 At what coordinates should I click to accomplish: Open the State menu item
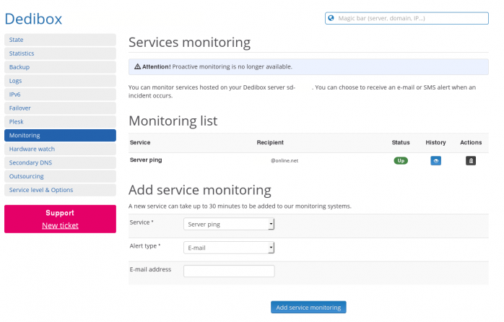[x=60, y=40]
